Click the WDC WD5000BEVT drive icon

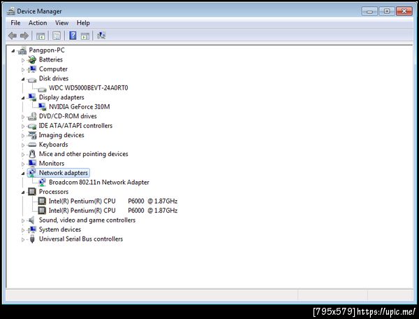(x=42, y=89)
